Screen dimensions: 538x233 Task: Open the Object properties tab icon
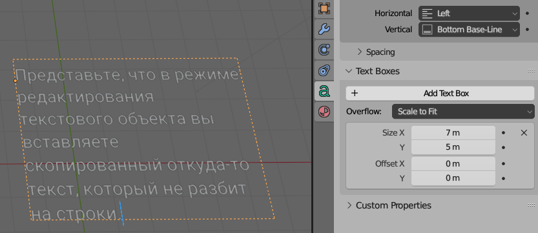click(x=324, y=8)
